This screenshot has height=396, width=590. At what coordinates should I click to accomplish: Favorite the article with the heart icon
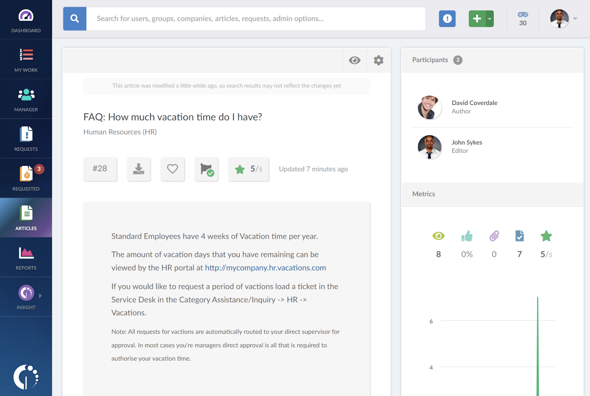pos(172,169)
